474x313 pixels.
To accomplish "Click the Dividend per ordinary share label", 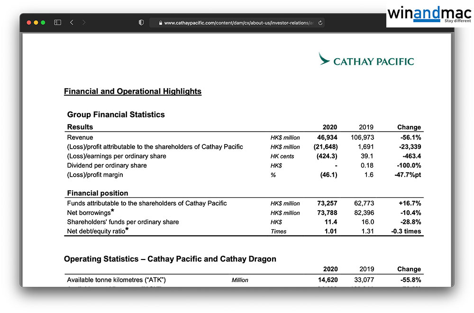I will tap(107, 165).
